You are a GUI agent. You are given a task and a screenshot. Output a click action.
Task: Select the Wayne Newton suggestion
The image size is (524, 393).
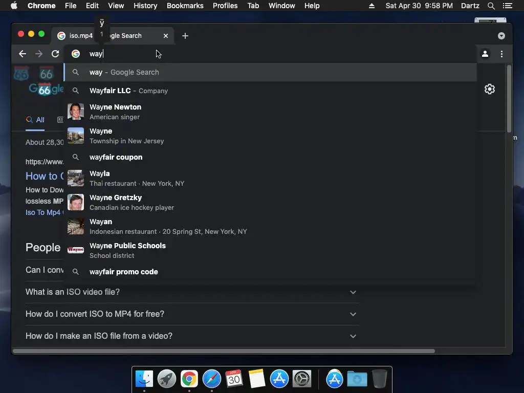(270, 112)
